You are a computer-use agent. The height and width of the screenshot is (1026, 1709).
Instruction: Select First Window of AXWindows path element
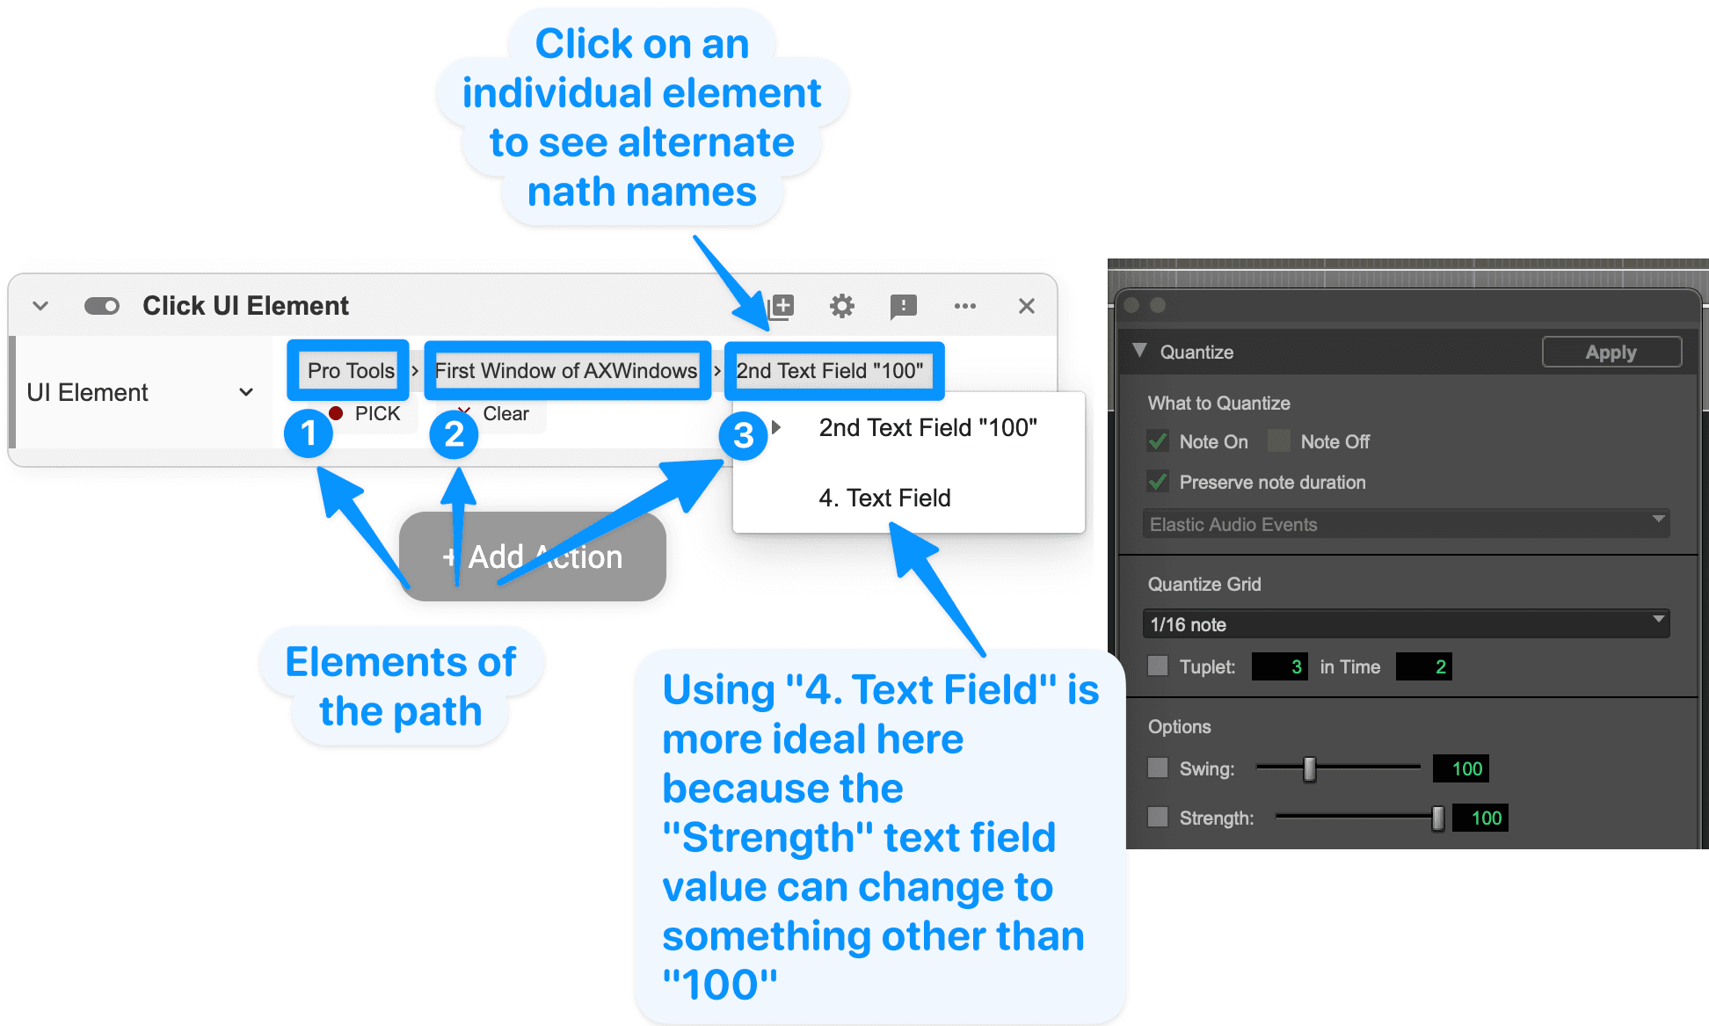coord(566,370)
